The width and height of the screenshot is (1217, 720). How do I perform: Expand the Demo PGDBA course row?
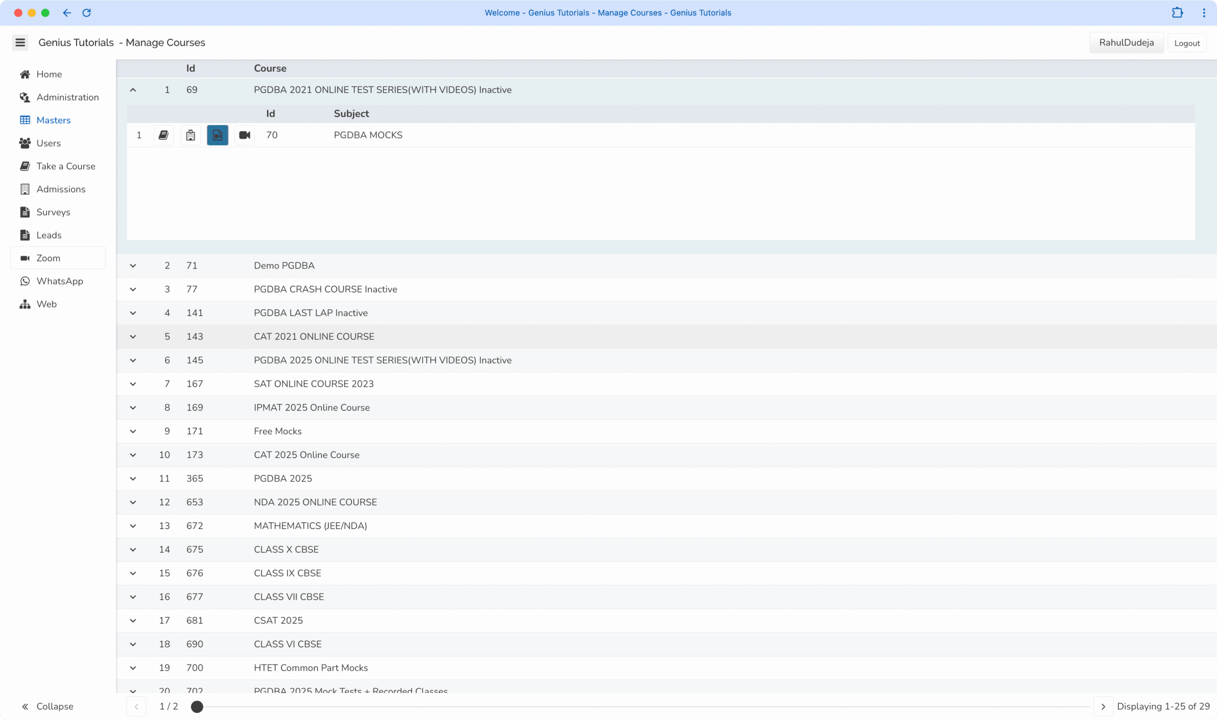pos(133,266)
